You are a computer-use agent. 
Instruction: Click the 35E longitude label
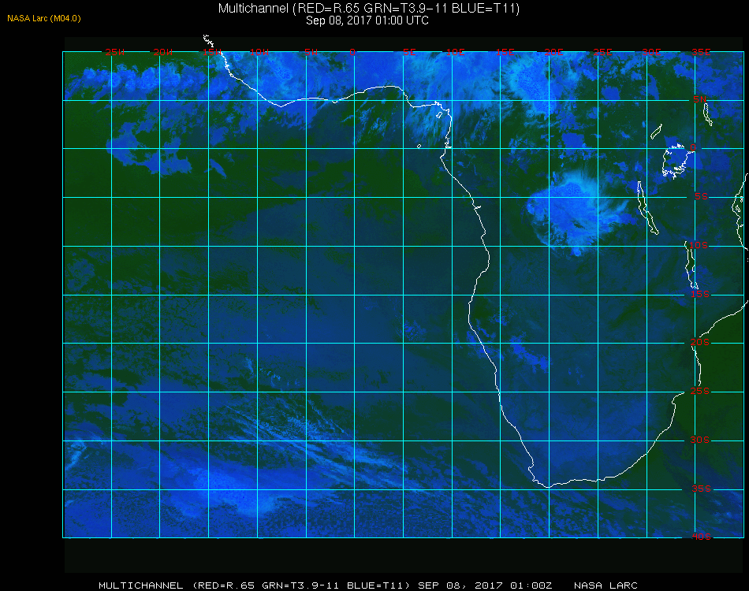tap(701, 52)
